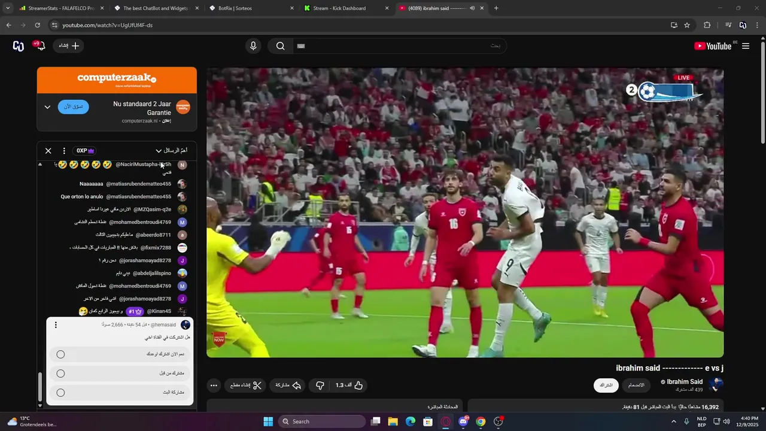Bookmark this page with the star icon
This screenshot has width=766, height=431.
(687, 25)
